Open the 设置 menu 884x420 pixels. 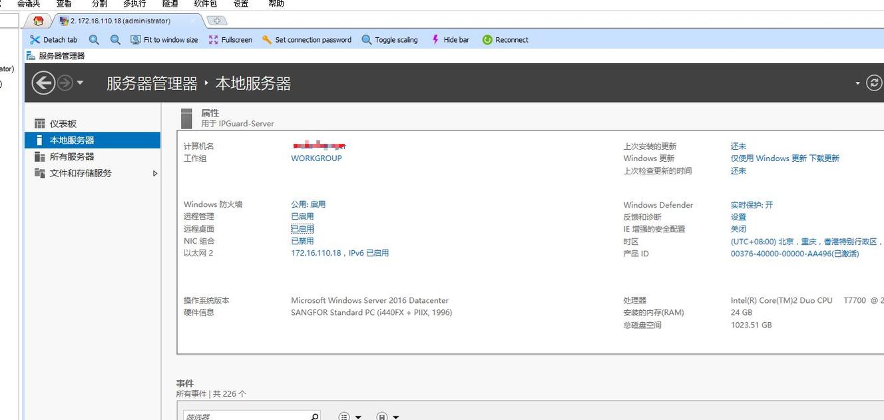240,4
